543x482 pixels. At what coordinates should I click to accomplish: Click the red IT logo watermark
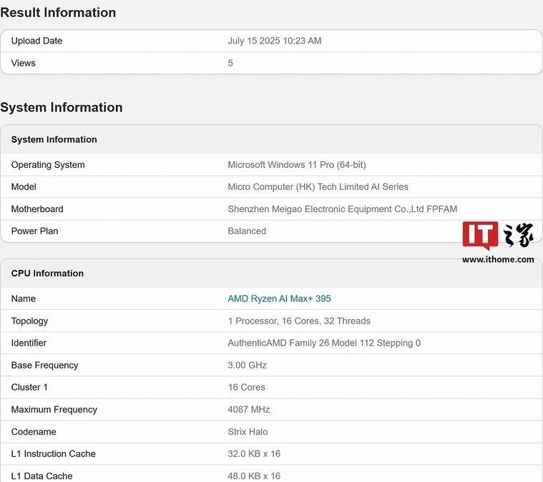(x=480, y=236)
